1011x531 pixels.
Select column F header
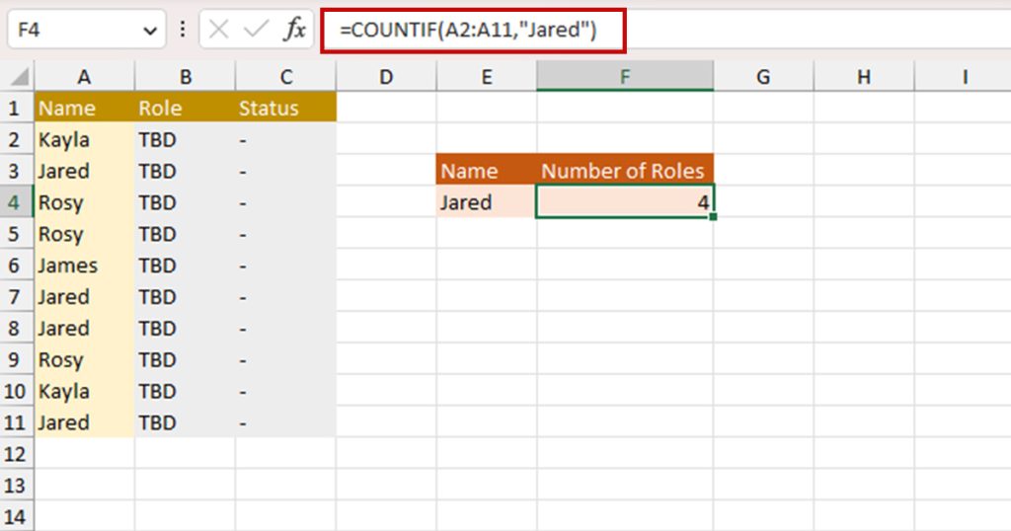[625, 77]
